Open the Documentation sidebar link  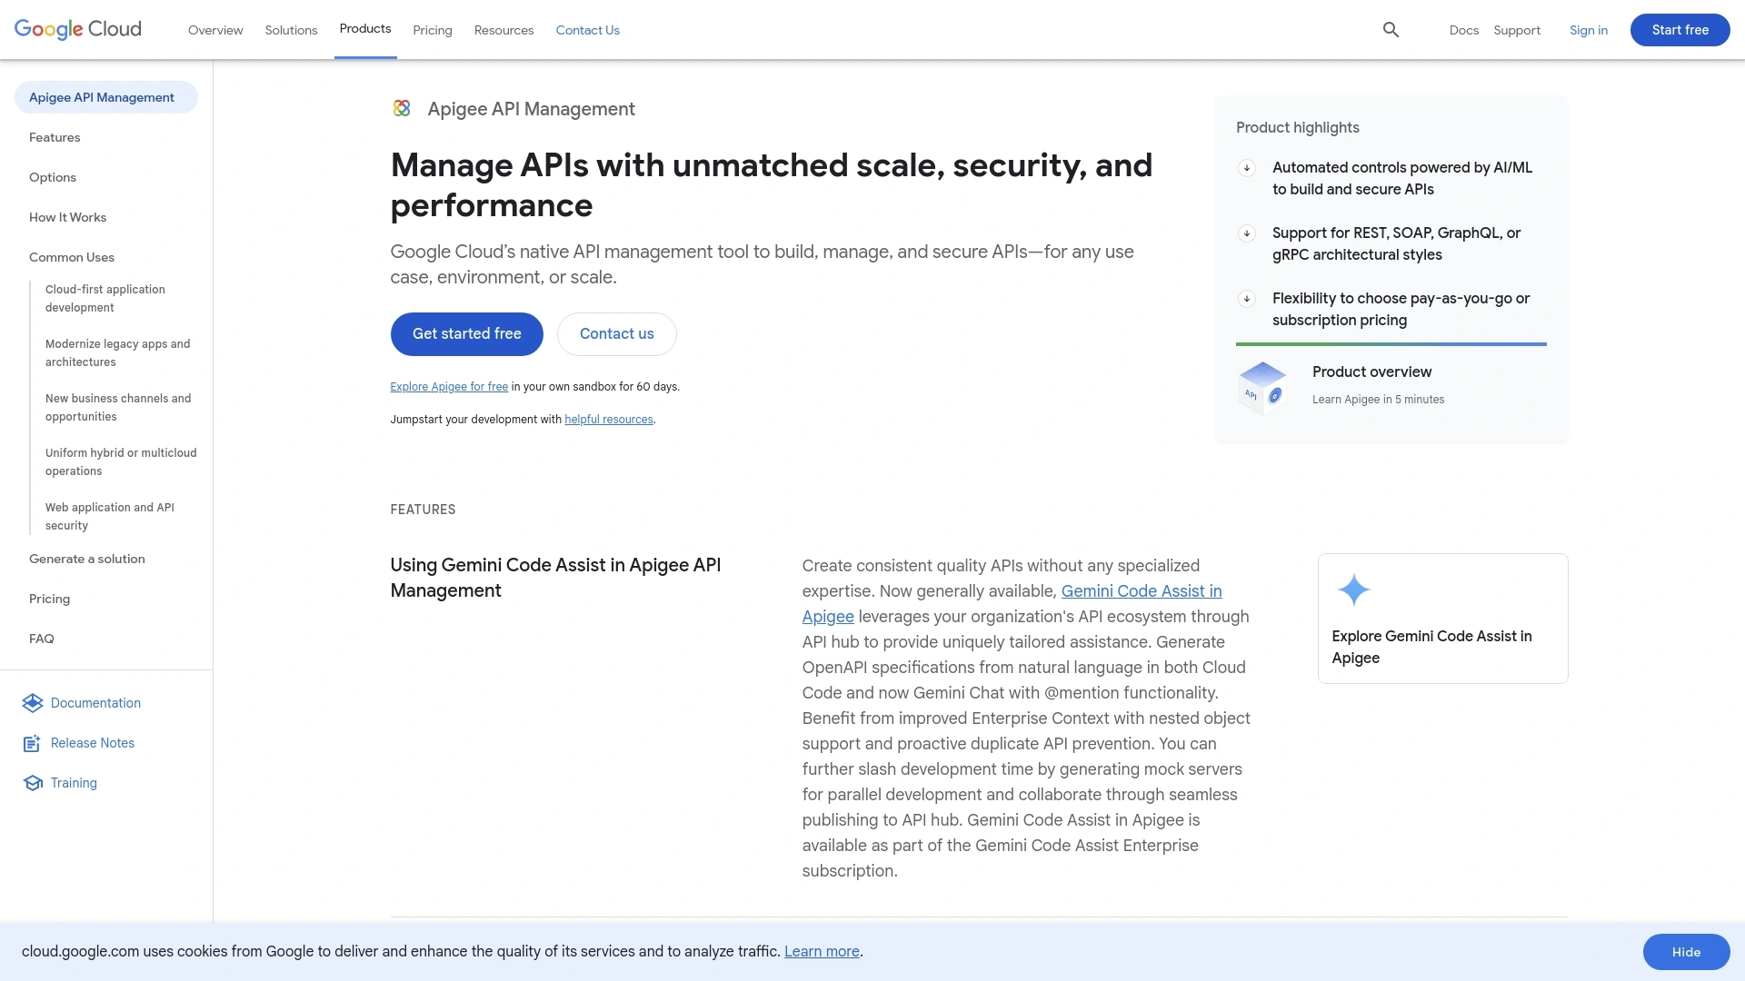click(x=95, y=703)
